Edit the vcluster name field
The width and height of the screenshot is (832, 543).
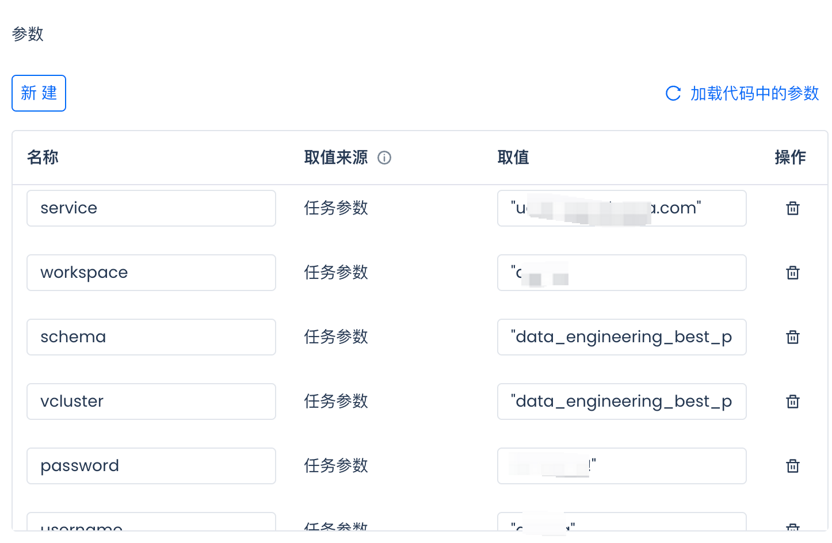151,401
